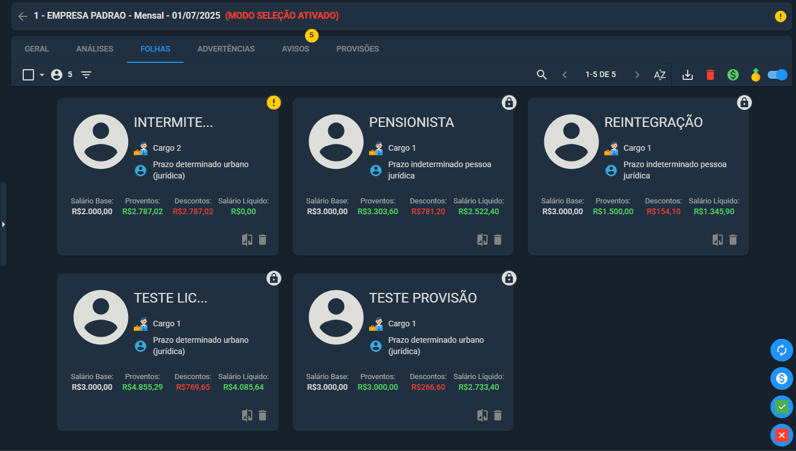
Task: Compare payslip on TESTE PROVISÃO card
Action: 482,415
